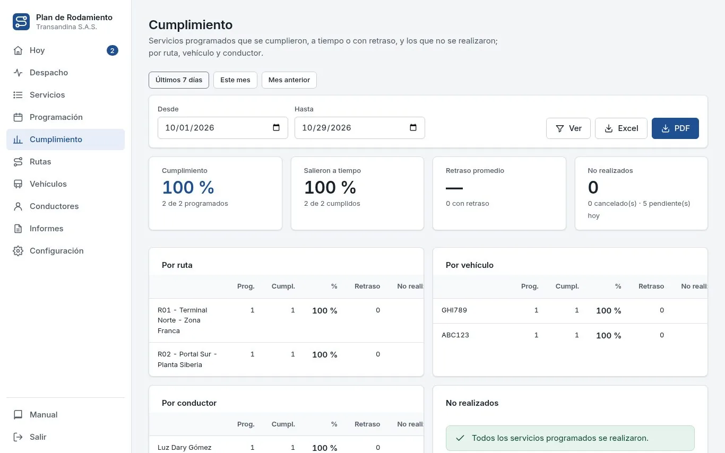The height and width of the screenshot is (453, 725).
Task: Click the Programación calendar icon
Action: [x=18, y=117]
